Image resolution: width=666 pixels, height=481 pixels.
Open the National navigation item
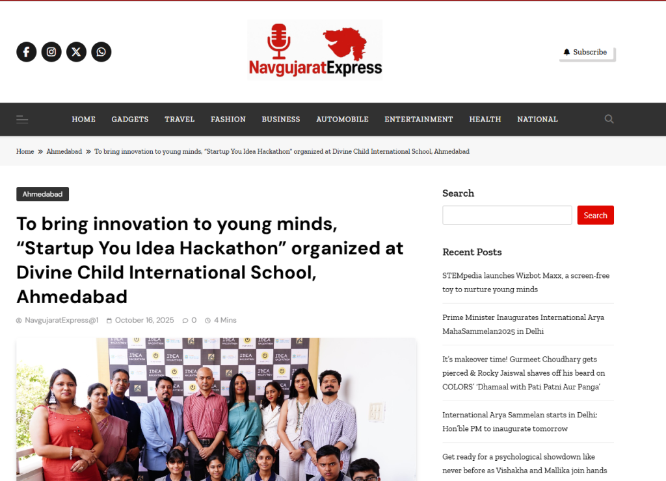[537, 119]
